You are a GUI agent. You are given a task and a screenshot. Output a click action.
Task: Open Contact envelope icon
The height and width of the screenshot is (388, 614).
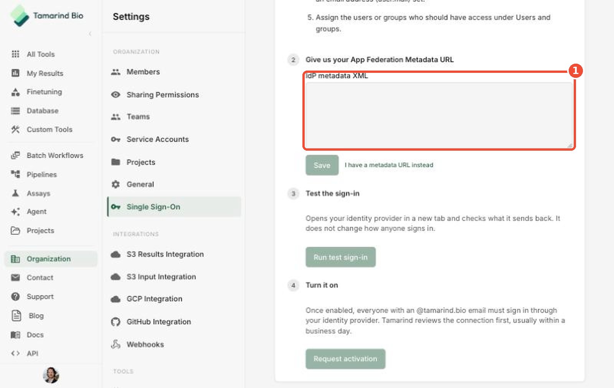click(15, 278)
